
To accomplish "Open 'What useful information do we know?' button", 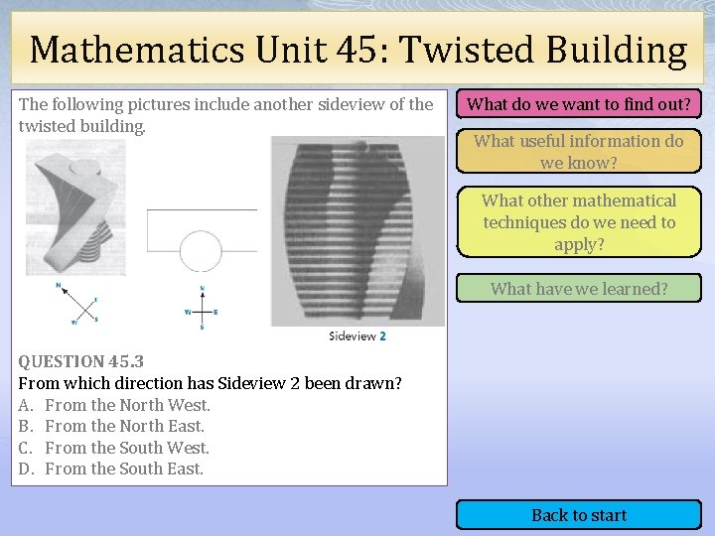I will pos(579,151).
